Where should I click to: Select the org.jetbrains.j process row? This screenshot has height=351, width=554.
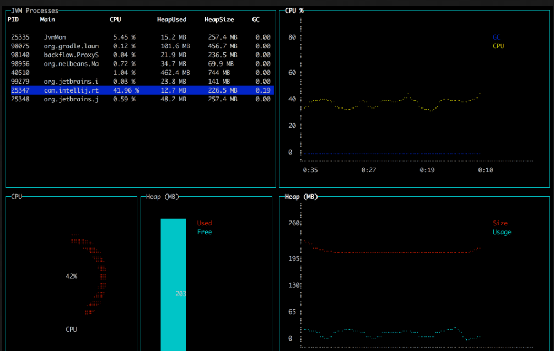[x=71, y=99]
